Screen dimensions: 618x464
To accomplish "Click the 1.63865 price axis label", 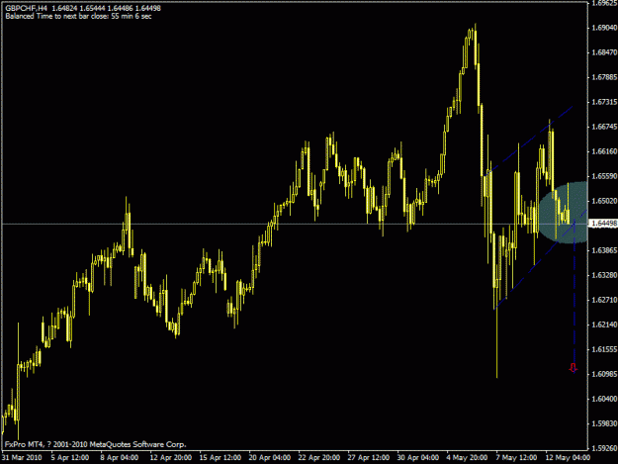I will [x=604, y=250].
